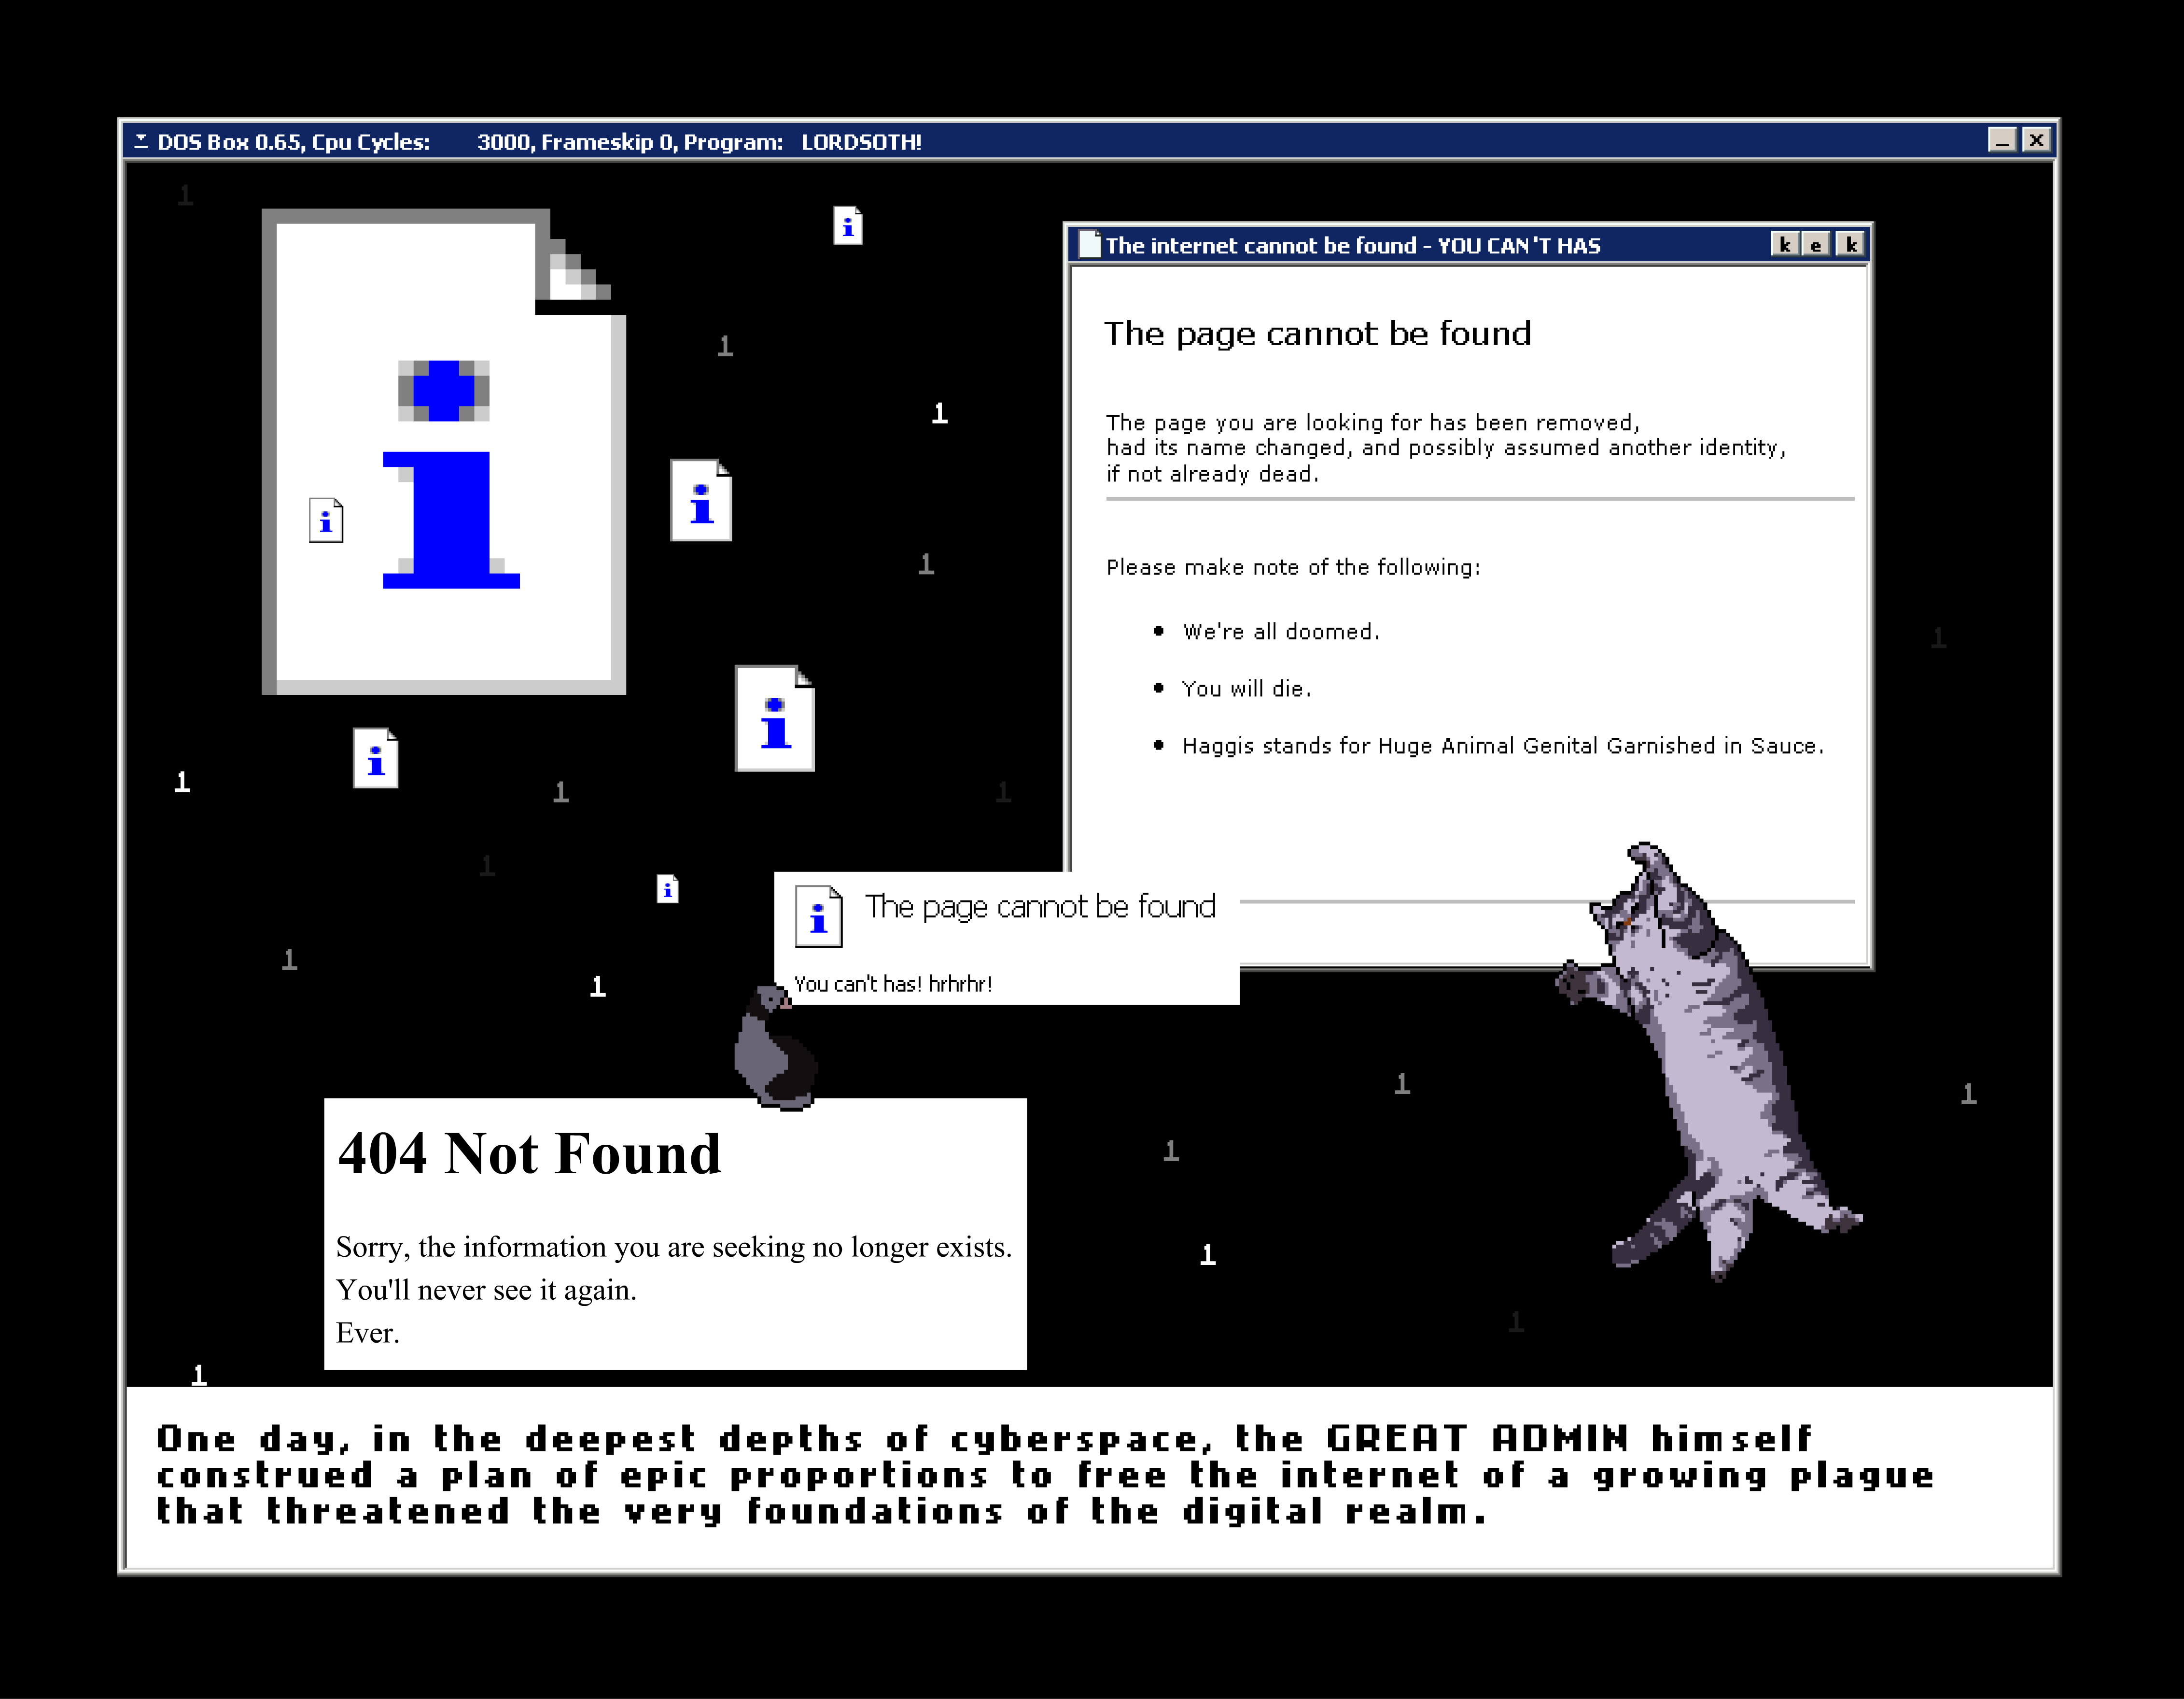The width and height of the screenshot is (2184, 1699).
Task: Click the last 'k' button in error window
Action: coord(1850,244)
